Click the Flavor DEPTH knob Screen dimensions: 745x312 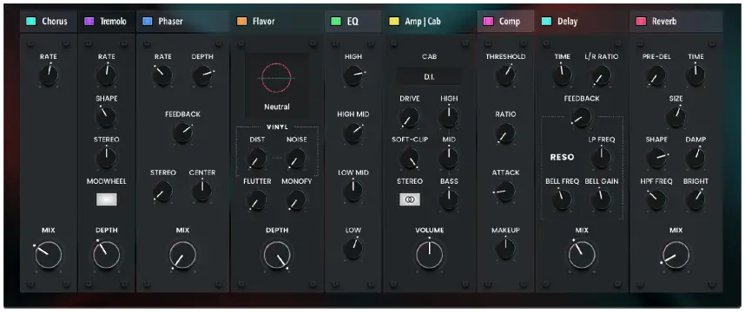point(277,255)
